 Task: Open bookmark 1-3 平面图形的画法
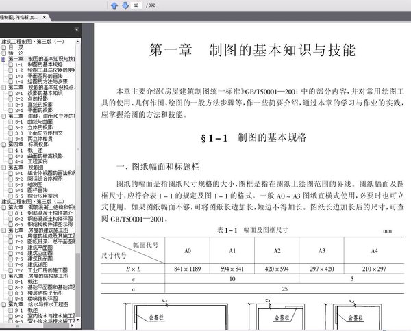pos(39,76)
